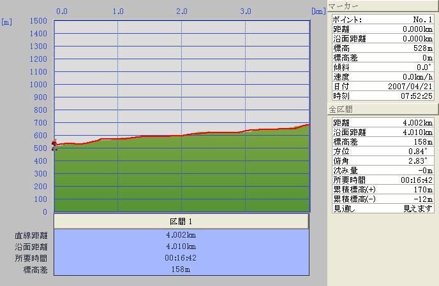
Task: Select the 全区間 panel header
Action: (x=383, y=109)
